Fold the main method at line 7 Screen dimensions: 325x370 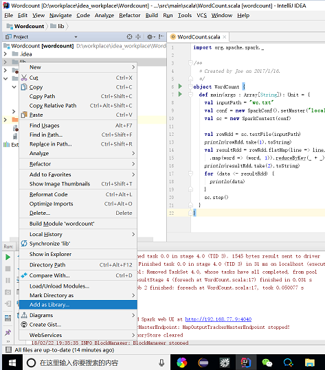click(x=190, y=95)
